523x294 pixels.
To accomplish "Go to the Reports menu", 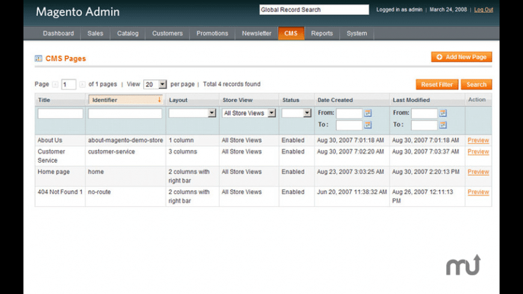I will coord(322,34).
